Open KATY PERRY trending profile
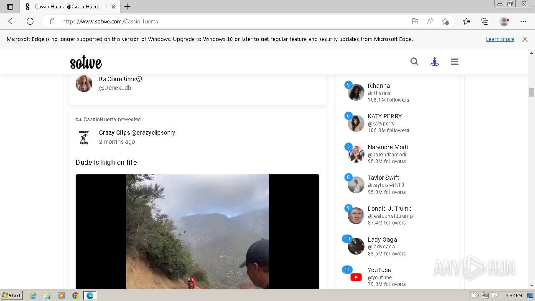 pyautogui.click(x=385, y=116)
